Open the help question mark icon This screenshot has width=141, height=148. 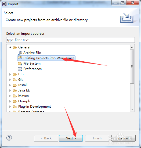point(9,138)
